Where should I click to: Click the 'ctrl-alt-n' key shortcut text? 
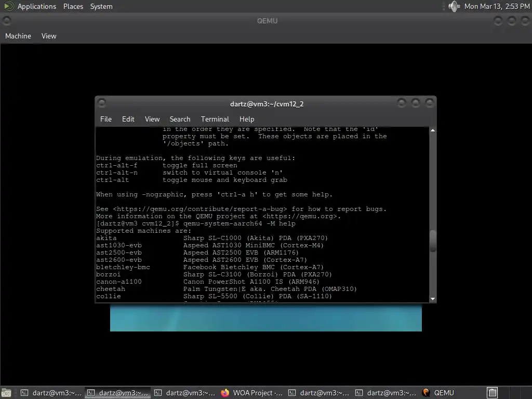point(117,172)
